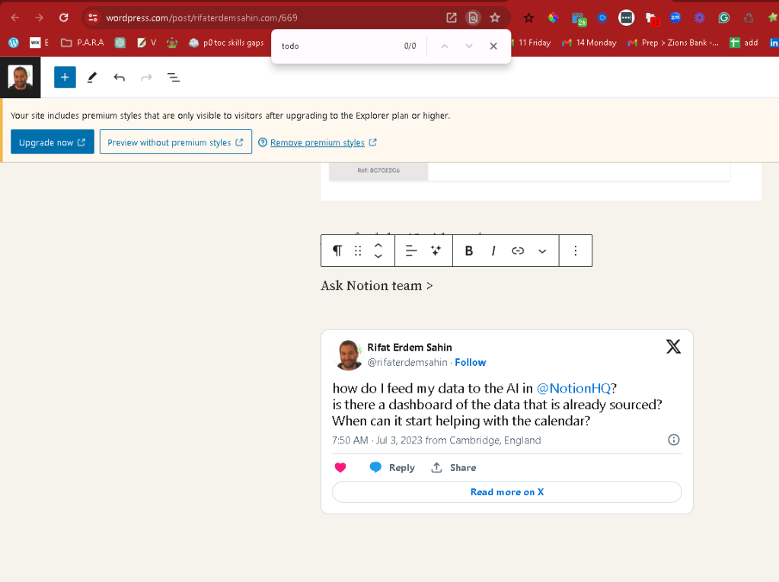Open Rifat Erdem Sahin profile name
The image size is (779, 582).
tap(410, 348)
